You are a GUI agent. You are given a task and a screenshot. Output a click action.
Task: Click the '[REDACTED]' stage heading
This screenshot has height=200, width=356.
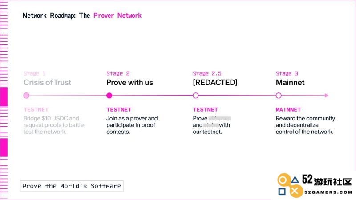[215, 83]
